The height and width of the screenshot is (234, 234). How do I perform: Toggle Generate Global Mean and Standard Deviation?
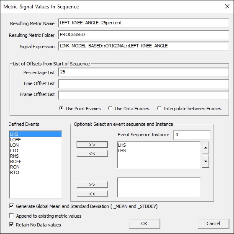(x=11, y=206)
